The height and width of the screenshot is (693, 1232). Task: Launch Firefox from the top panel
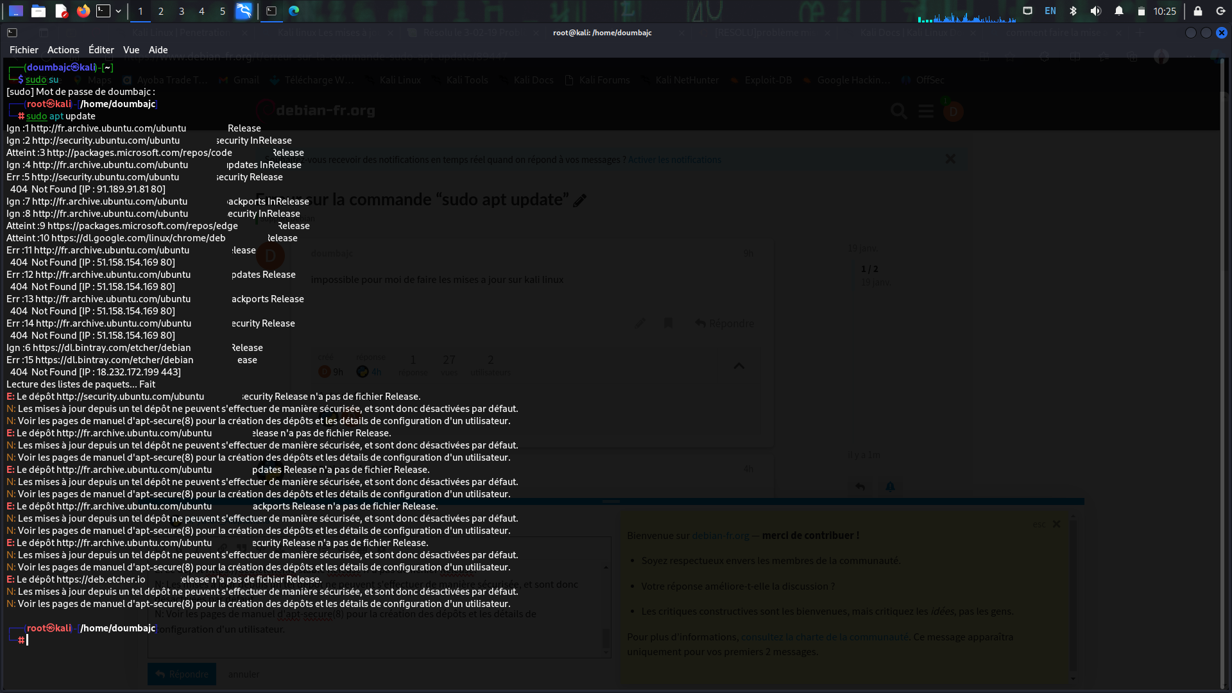83,11
